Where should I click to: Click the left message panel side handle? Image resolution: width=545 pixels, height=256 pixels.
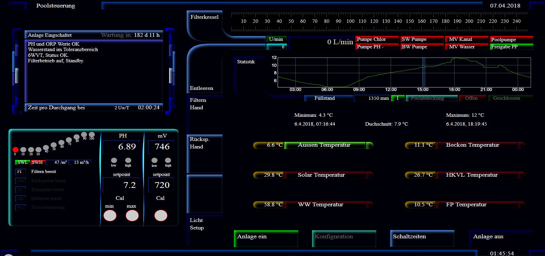coord(17,76)
